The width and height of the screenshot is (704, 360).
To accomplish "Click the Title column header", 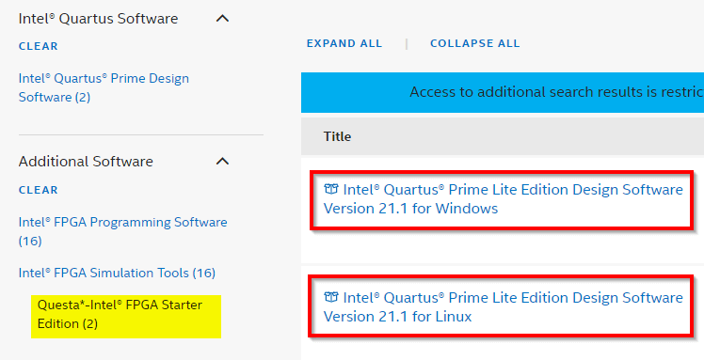I will click(x=337, y=136).
